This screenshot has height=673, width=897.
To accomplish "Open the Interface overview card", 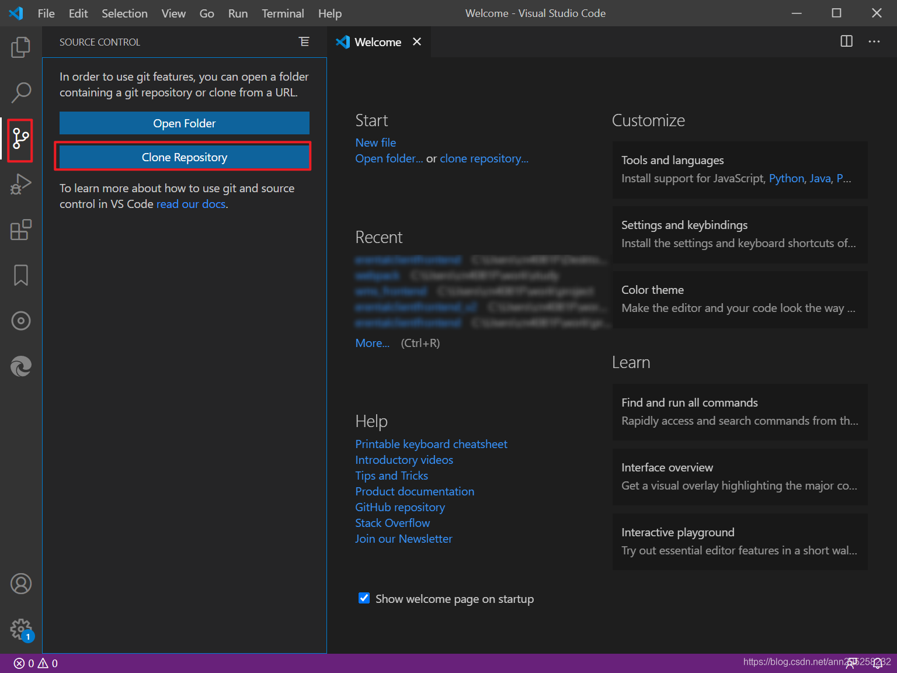I will click(740, 477).
